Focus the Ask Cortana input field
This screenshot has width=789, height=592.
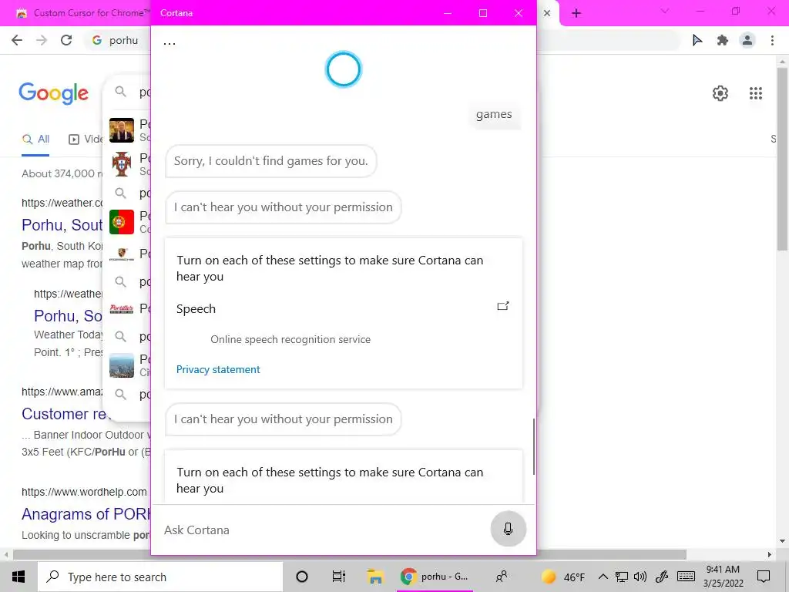click(x=322, y=530)
